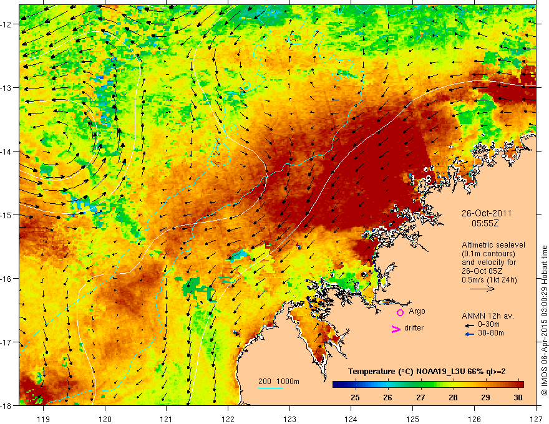This screenshot has height=424, width=549.
Task: Click longitude axis label 126
Action: click(x=474, y=419)
